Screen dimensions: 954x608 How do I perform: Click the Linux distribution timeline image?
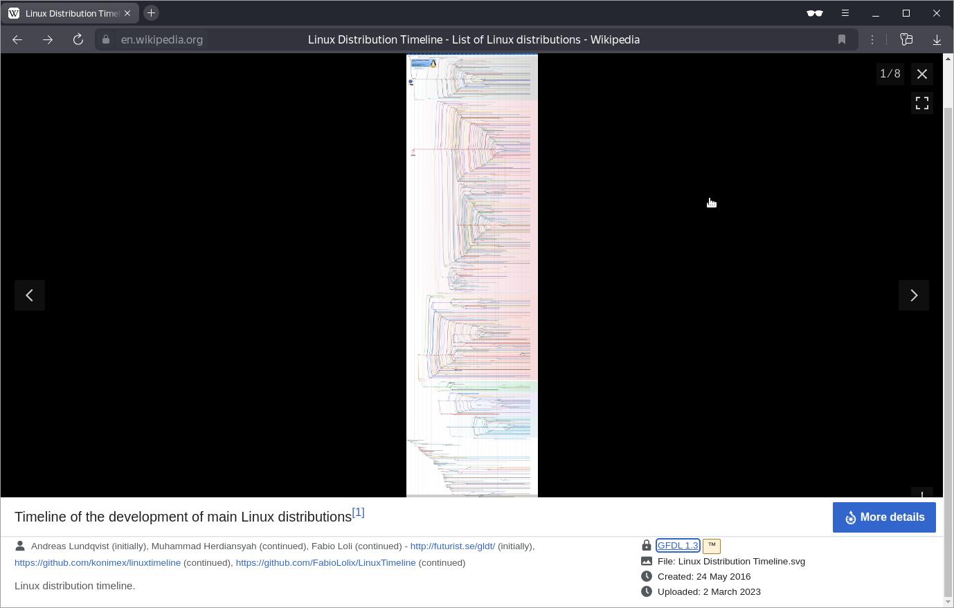click(x=472, y=275)
